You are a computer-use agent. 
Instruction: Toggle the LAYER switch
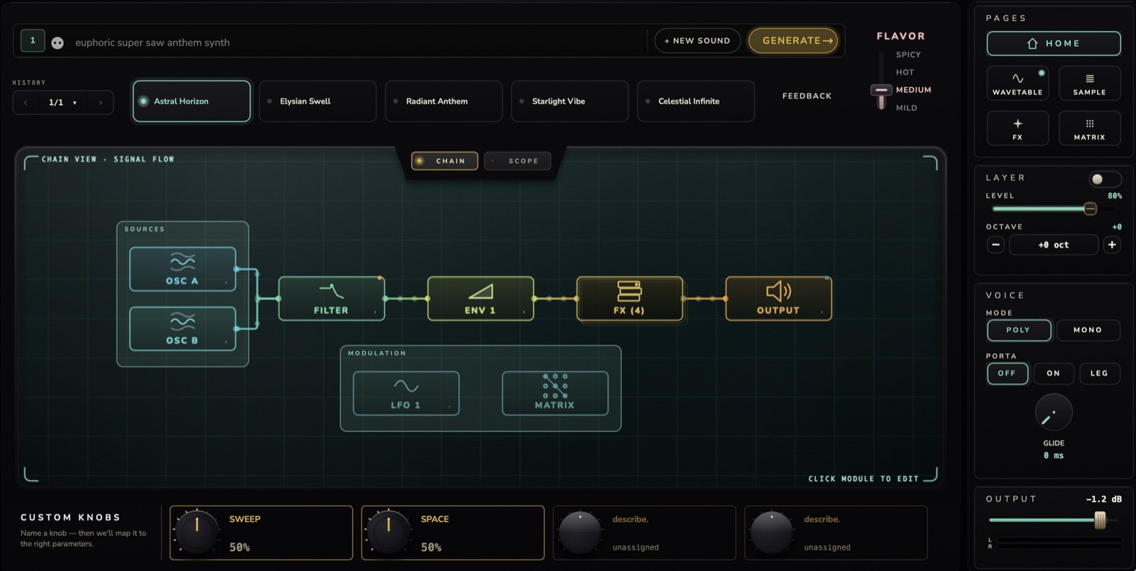point(1105,179)
